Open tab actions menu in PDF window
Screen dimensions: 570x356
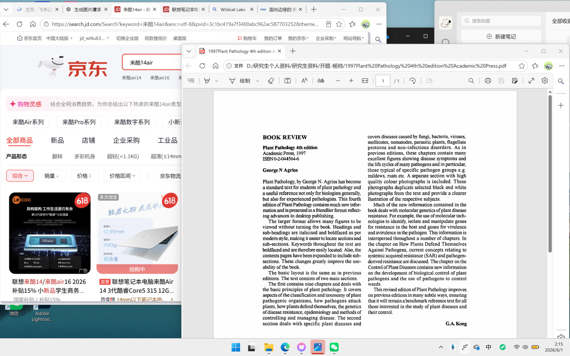click(x=189, y=51)
